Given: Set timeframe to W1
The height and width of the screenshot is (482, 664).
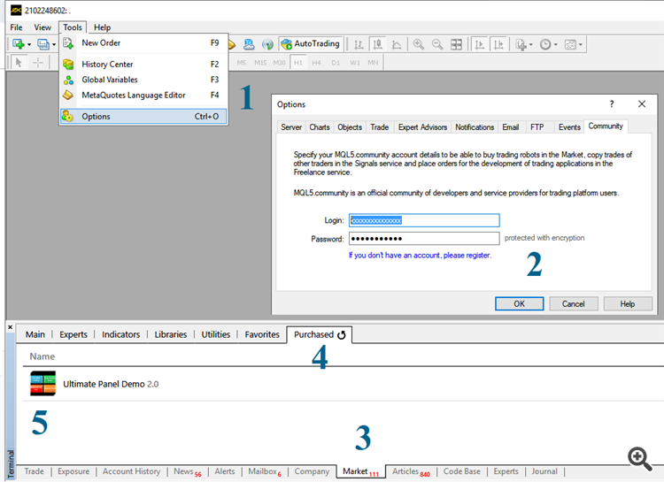Looking at the screenshot, I should tap(355, 63).
